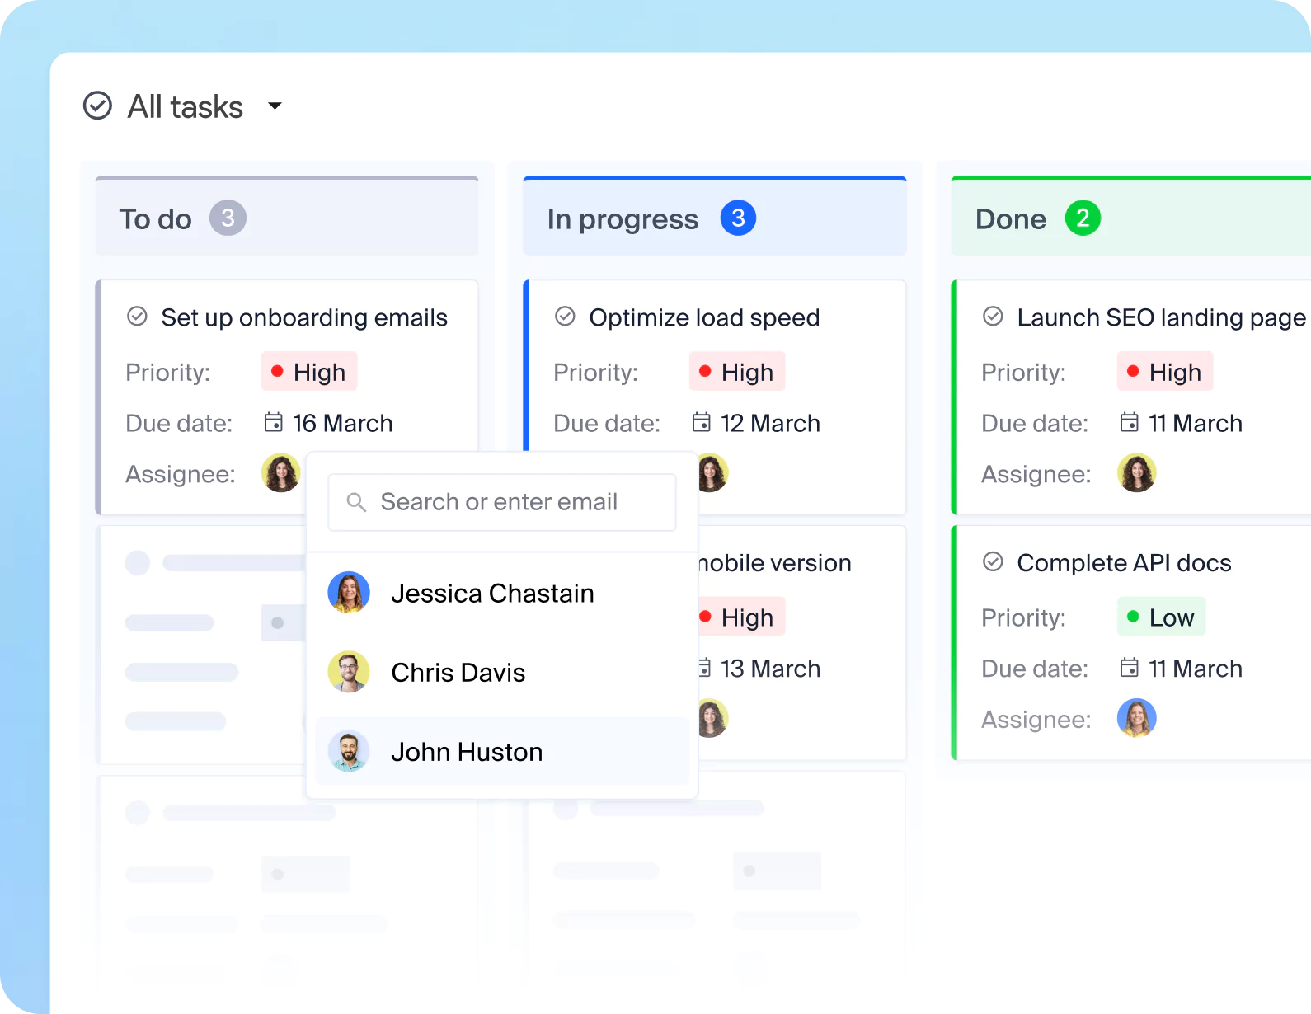Click Priority label on Complete API docs
Image resolution: width=1311 pixels, height=1014 pixels.
tap(1023, 618)
